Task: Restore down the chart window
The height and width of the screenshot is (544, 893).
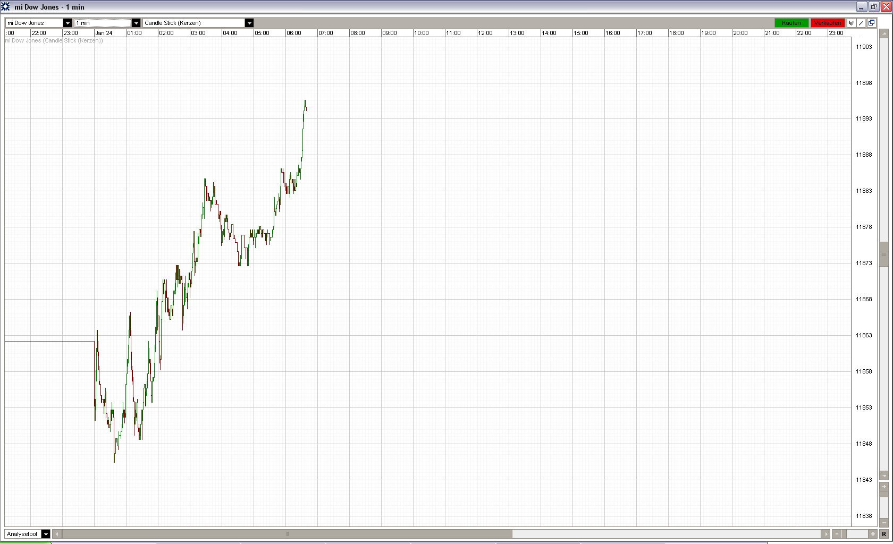Action: click(873, 7)
